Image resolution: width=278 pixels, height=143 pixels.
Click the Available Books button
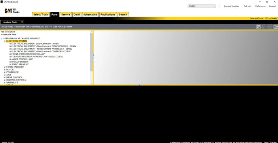tap(10, 22)
